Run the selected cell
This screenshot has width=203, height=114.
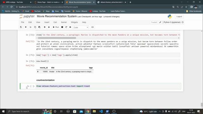(x=56, y=27)
